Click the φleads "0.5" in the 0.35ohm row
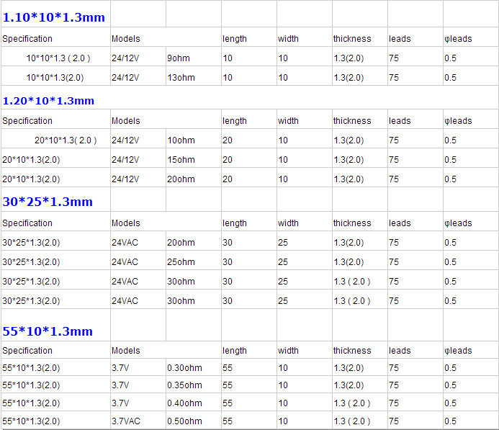Screen dimensions: 499x430 click(x=450, y=385)
